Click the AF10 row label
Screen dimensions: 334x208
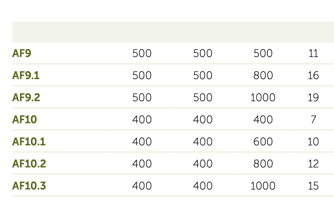coord(24,120)
